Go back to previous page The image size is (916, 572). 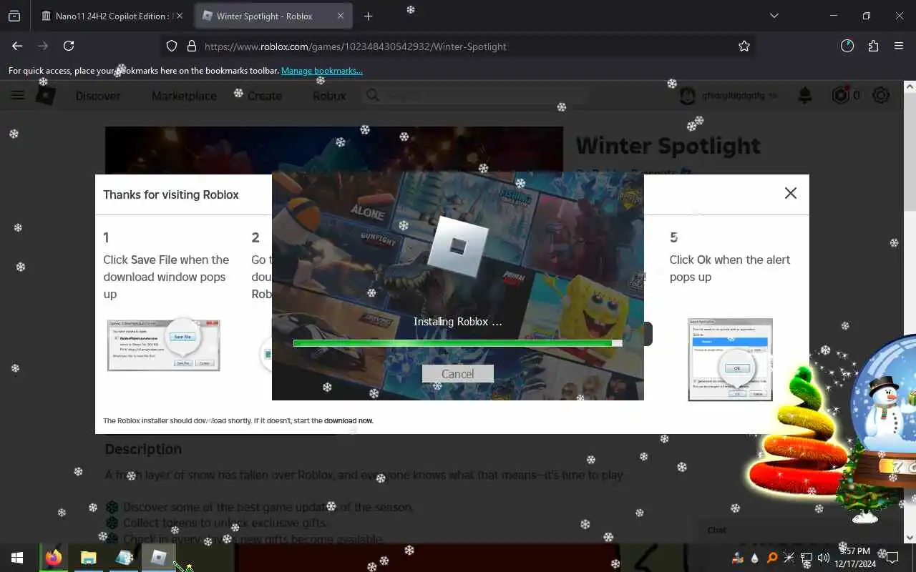click(17, 46)
